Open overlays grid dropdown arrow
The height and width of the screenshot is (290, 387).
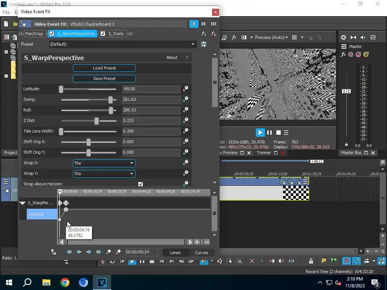click(x=302, y=37)
